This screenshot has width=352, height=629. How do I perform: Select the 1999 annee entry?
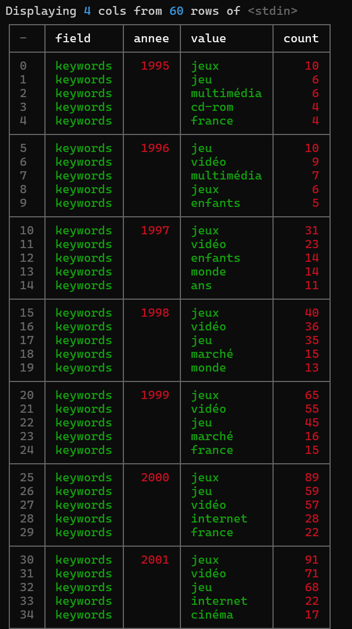(x=155, y=395)
